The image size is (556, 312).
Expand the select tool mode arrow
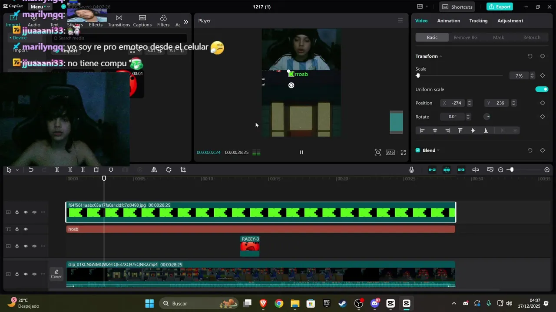[x=17, y=170]
